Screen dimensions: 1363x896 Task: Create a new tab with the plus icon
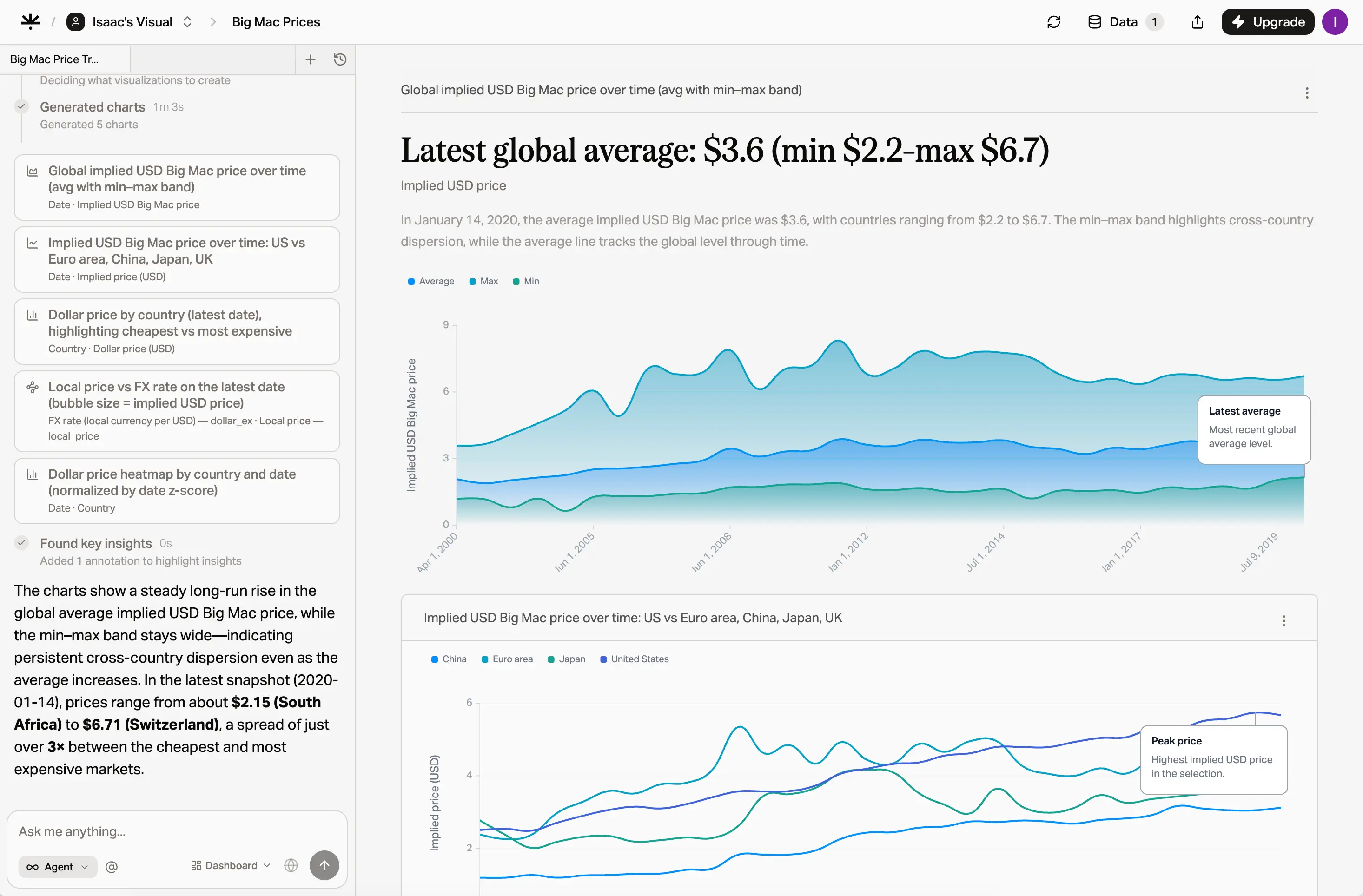(311, 59)
